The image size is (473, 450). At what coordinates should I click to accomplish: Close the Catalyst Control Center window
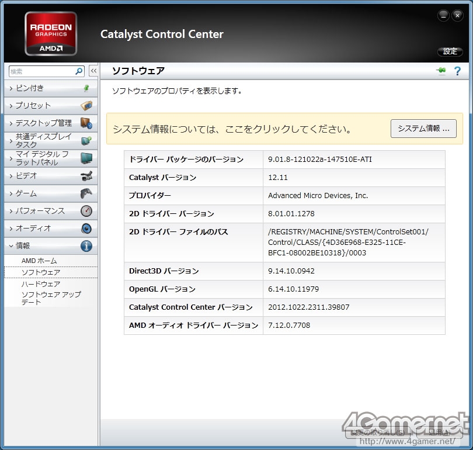point(457,15)
